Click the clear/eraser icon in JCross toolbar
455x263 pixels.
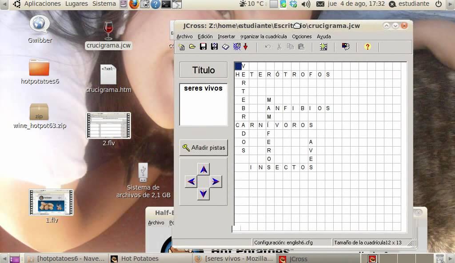pyautogui.click(x=225, y=47)
